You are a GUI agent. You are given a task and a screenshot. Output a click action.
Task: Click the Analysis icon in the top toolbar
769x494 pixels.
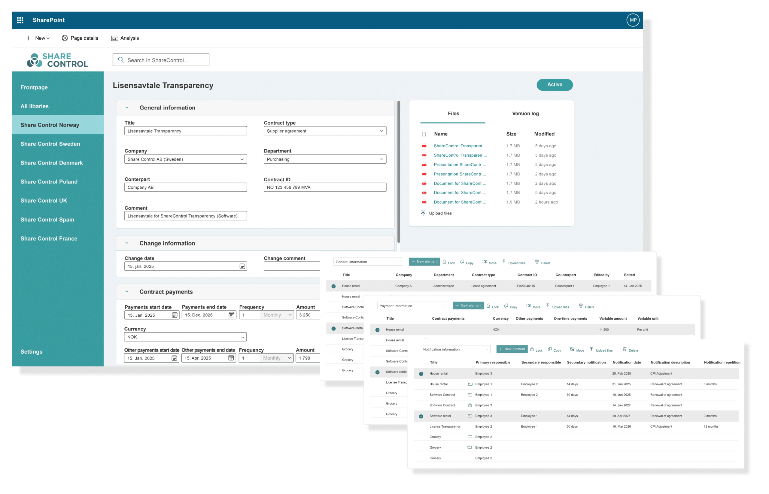pos(115,38)
